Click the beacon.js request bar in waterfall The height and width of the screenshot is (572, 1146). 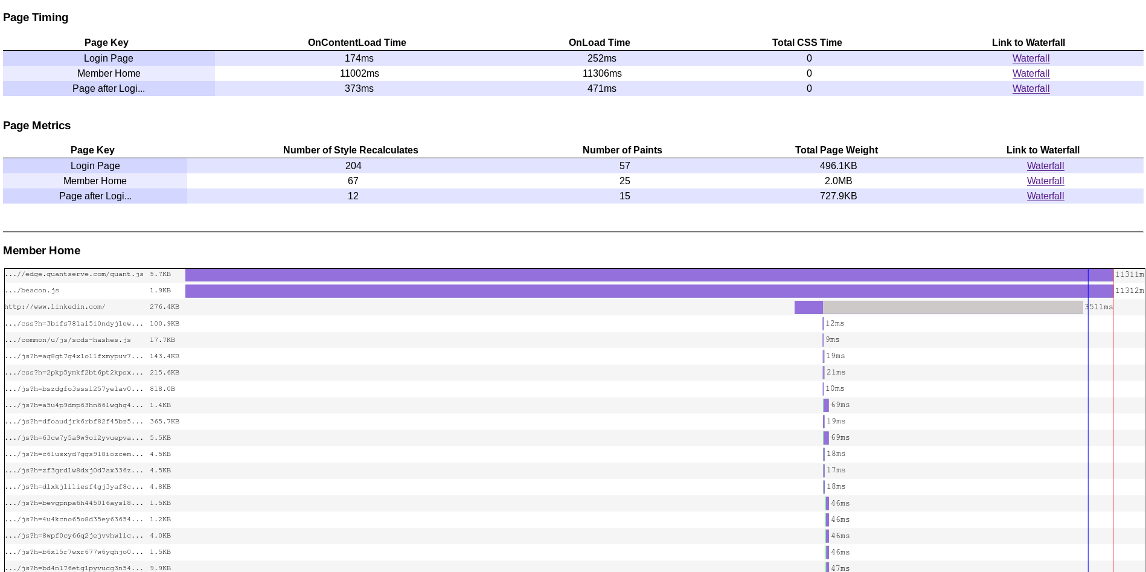[x=649, y=291]
